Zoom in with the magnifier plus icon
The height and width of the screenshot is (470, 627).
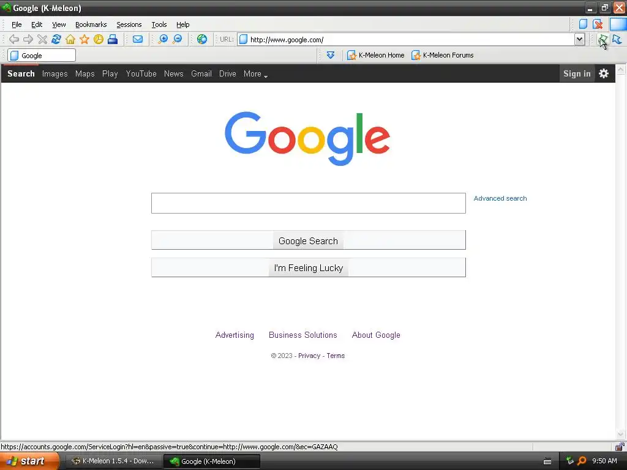tap(163, 39)
